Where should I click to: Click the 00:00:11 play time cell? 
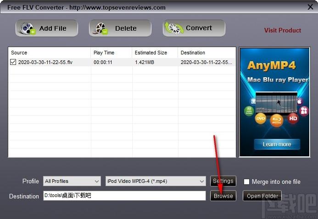click(x=103, y=62)
